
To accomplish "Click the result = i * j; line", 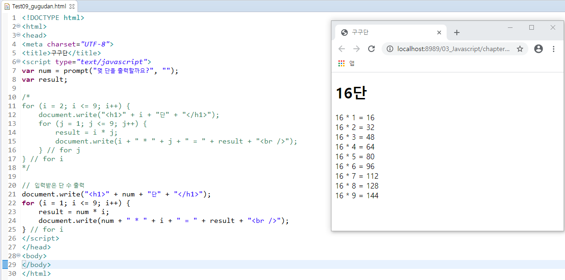I will (x=87, y=132).
